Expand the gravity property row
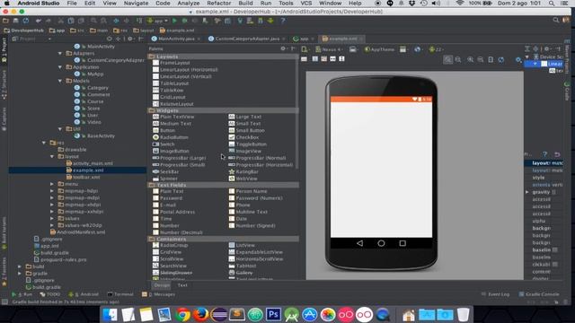 pos(527,192)
